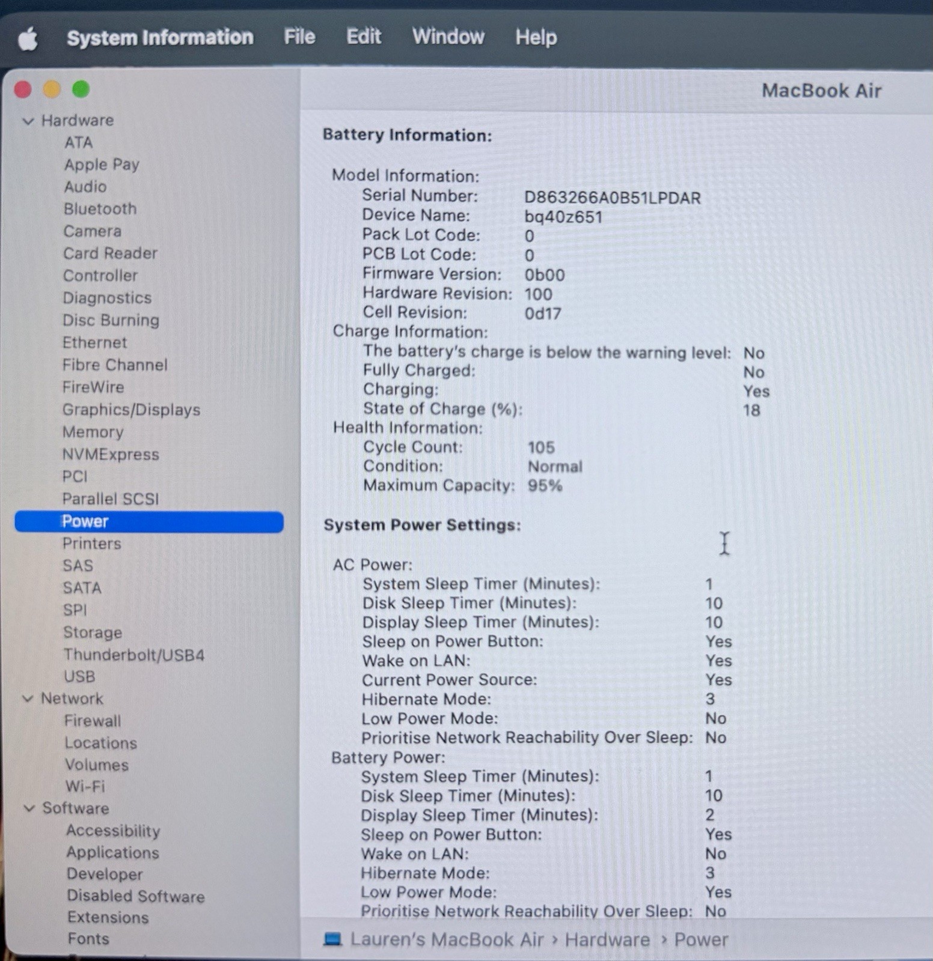Click the device name bq40z651
Screen dimensions: 933x961
click(x=563, y=217)
